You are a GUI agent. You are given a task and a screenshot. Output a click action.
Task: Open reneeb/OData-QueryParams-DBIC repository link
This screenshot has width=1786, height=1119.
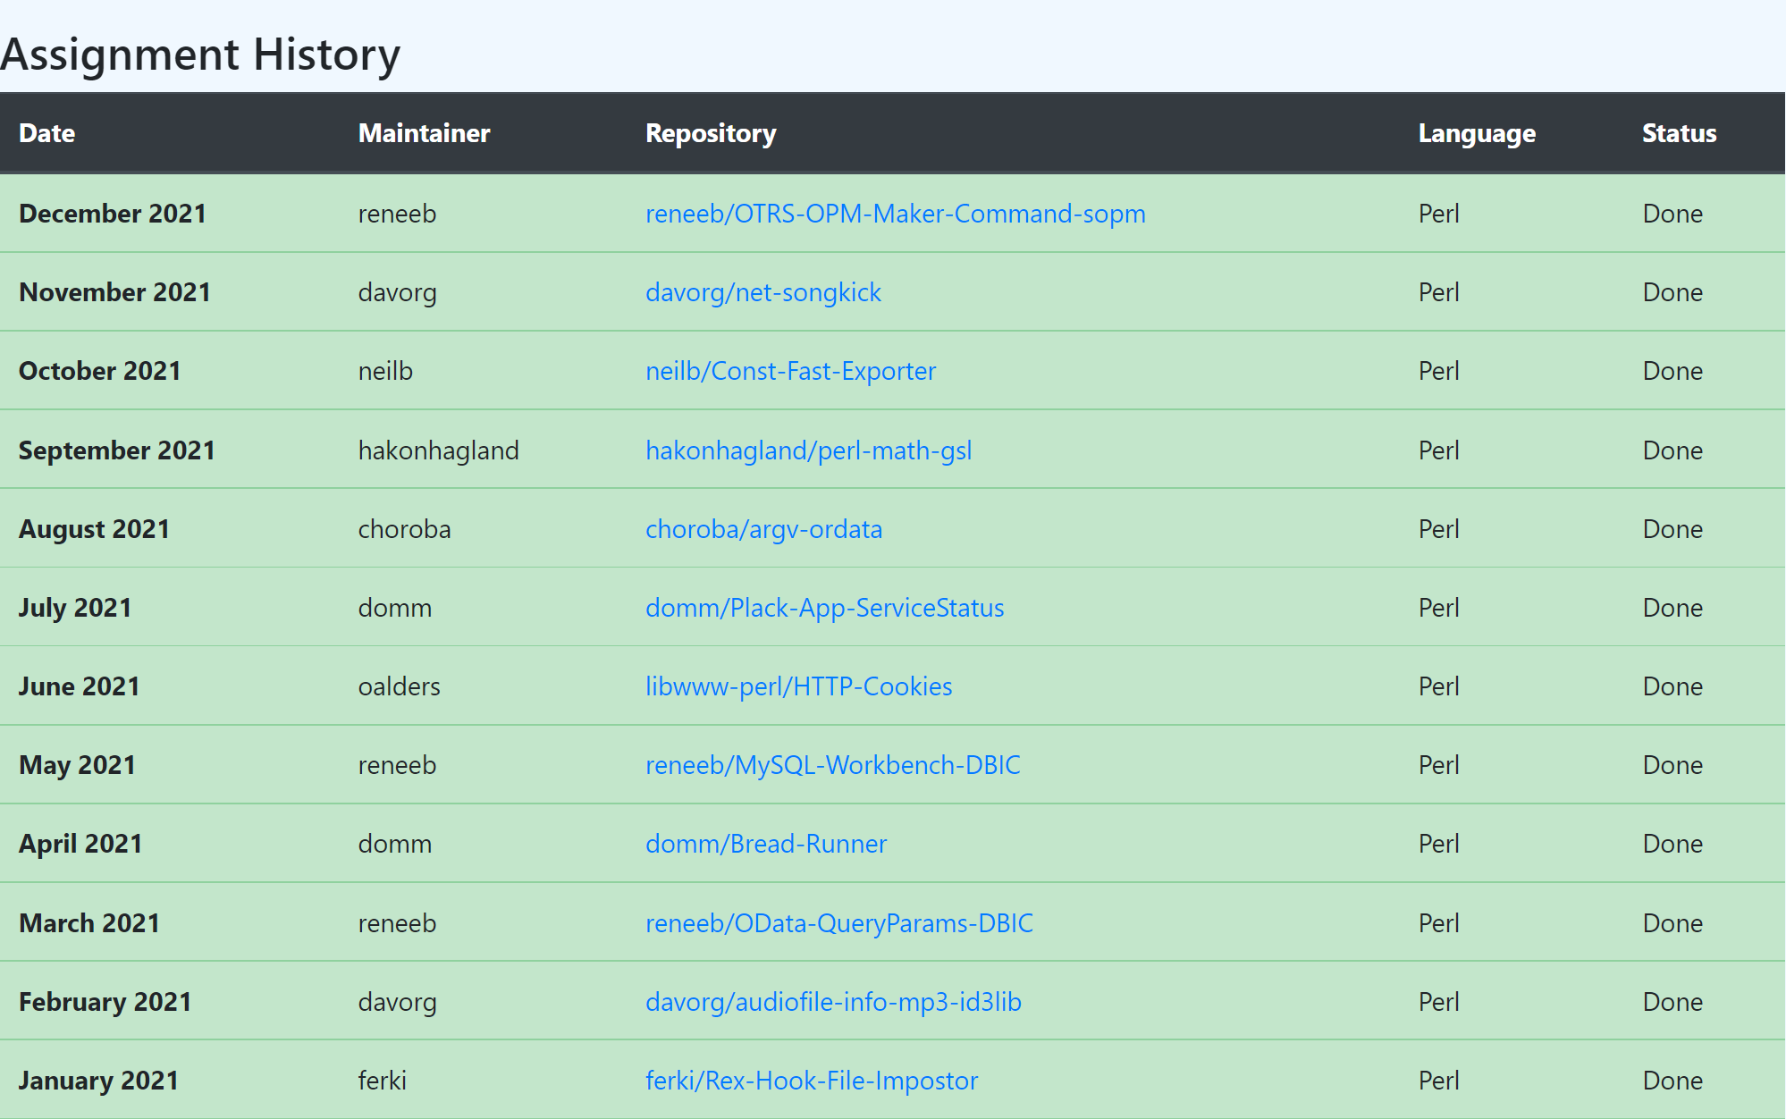(x=838, y=923)
